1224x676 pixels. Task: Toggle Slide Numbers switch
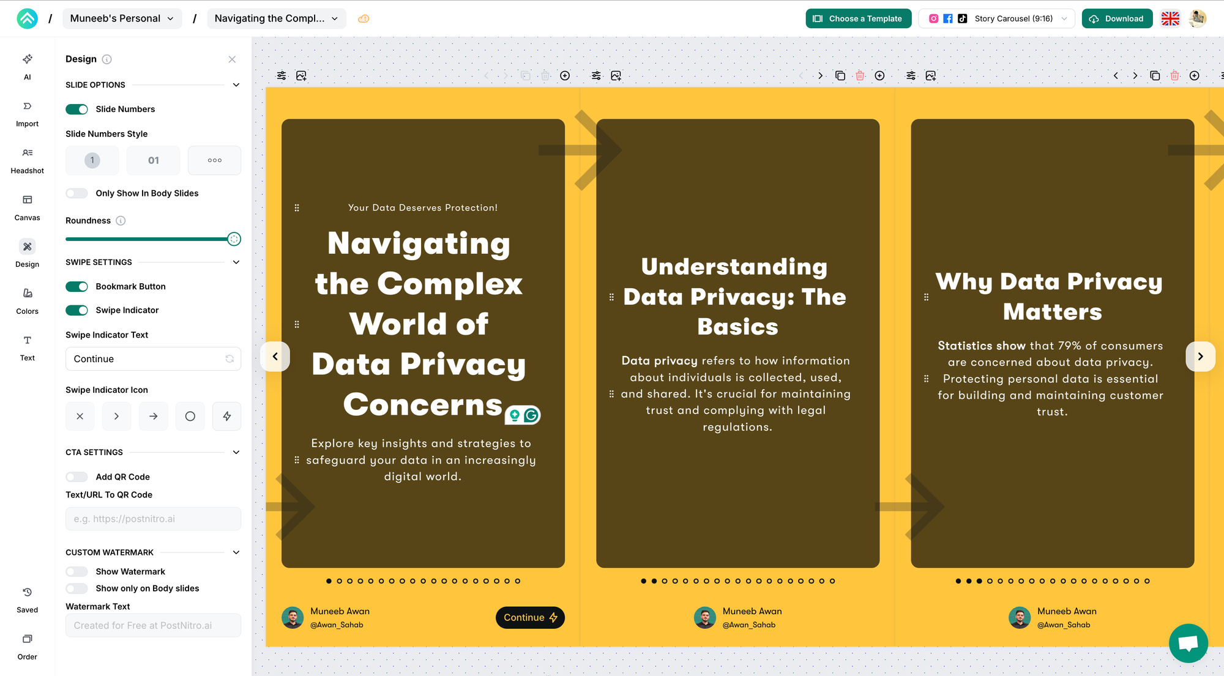click(76, 109)
